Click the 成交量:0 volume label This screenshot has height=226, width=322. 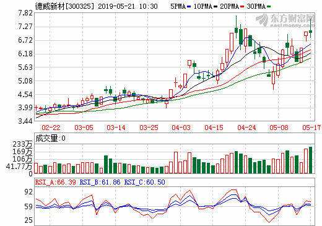(50, 138)
